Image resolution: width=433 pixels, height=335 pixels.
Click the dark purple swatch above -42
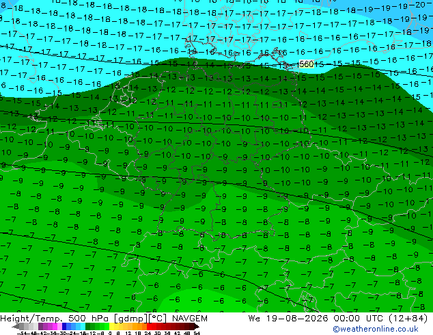(x=40, y=327)
